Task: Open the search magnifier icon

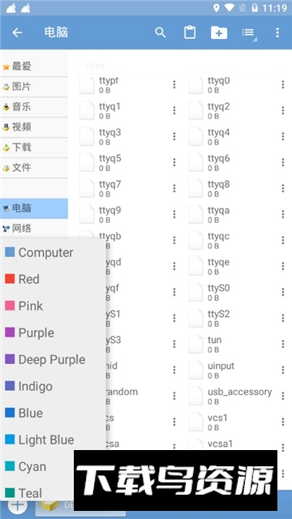Action: (161, 32)
